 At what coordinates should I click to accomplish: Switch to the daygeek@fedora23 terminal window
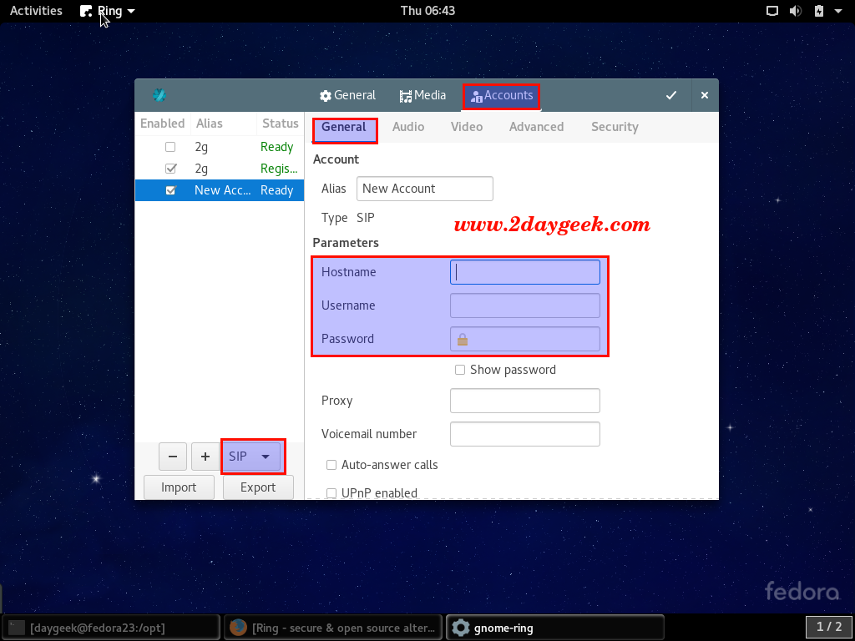111,628
